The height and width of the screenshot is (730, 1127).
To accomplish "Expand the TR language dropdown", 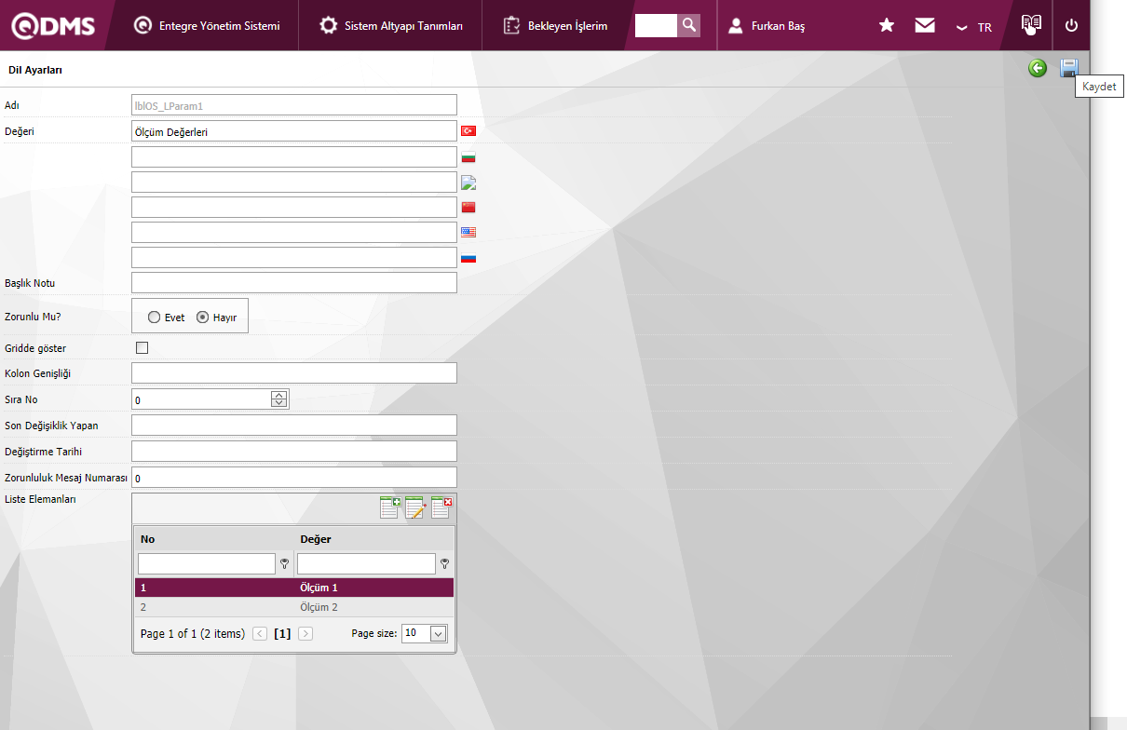I will pos(974,27).
